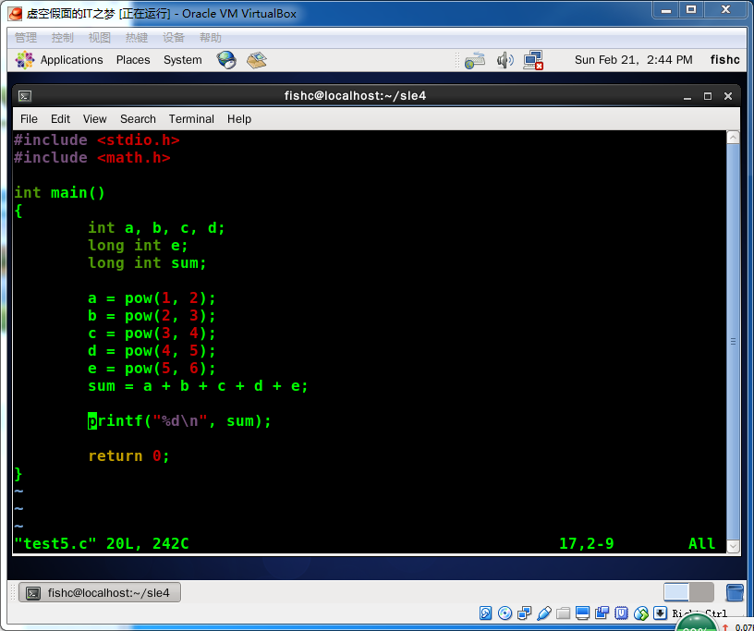Image resolution: width=754 pixels, height=631 pixels.
Task: Click the keyboard input method tray icon
Action: [x=475, y=61]
